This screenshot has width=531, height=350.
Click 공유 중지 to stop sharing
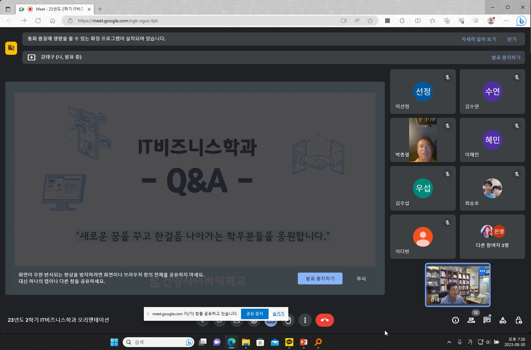coord(254,314)
